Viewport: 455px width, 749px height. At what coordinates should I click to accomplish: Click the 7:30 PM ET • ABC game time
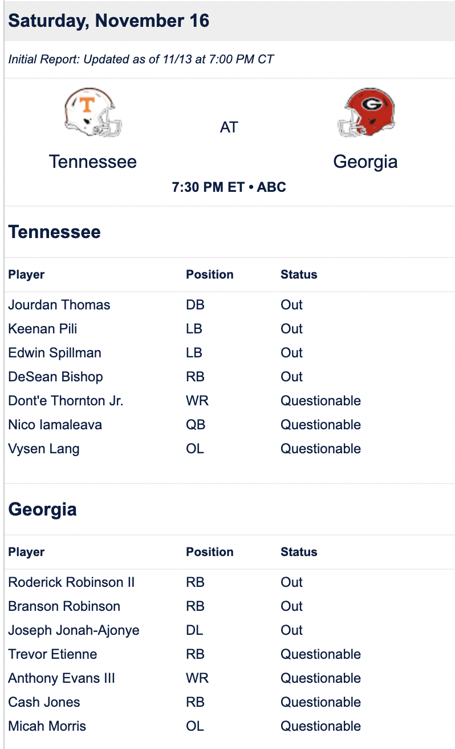229,187
